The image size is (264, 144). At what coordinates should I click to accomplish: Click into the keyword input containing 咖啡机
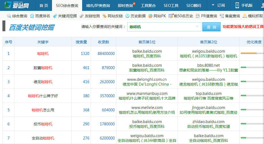coord(164,27)
